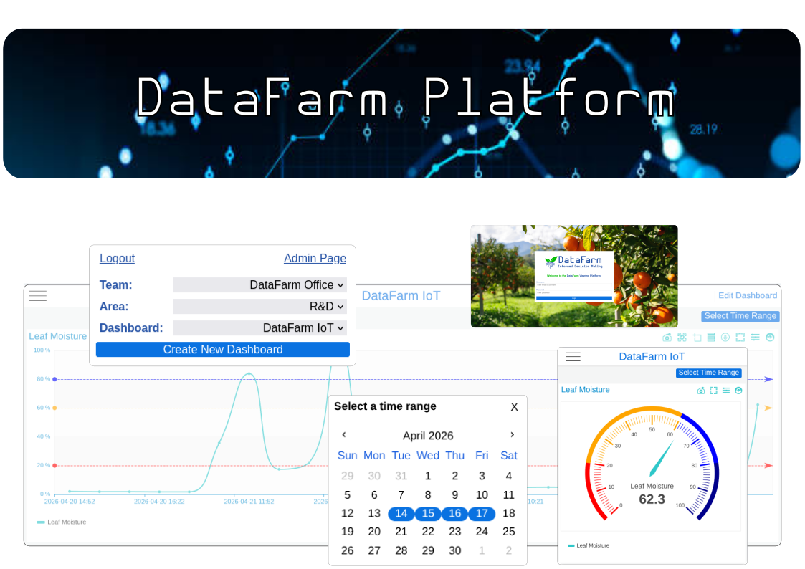This screenshot has height=569, width=805.
Task: Toggle Leaf Moisture legend under gauge chart
Action: click(x=589, y=545)
